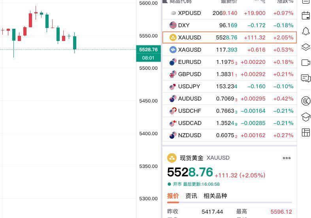
Task: Switch to the 相关品种 tab
Action: click(x=215, y=196)
